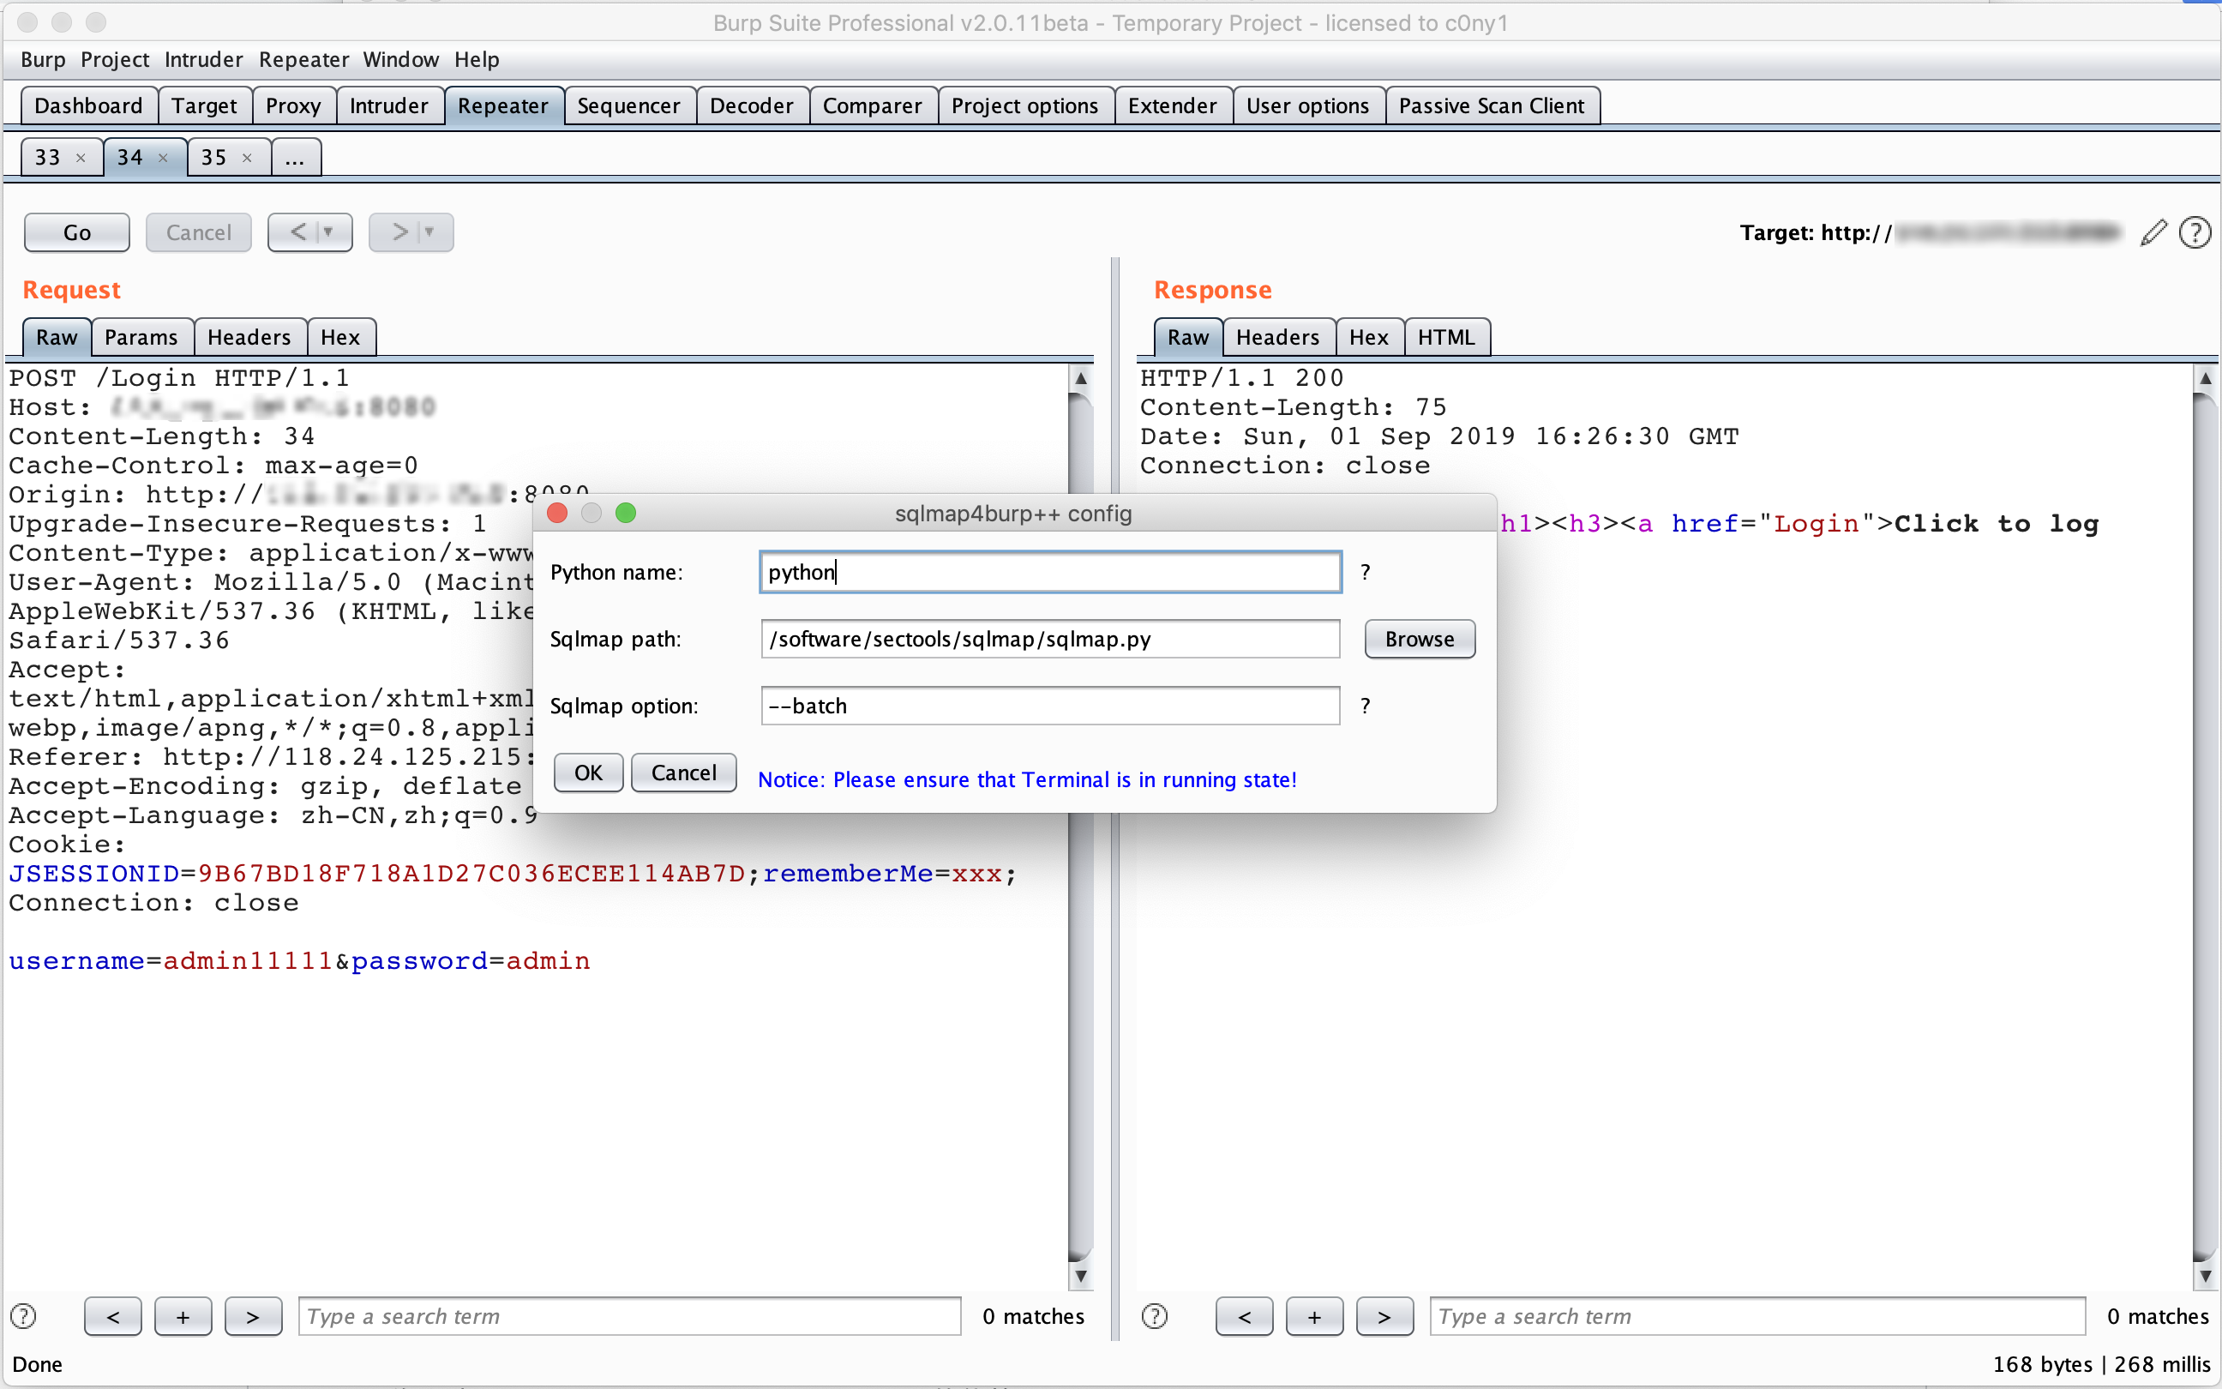Click Browse for the Sqlmap path
Image resolution: width=2222 pixels, height=1389 pixels.
coord(1419,640)
